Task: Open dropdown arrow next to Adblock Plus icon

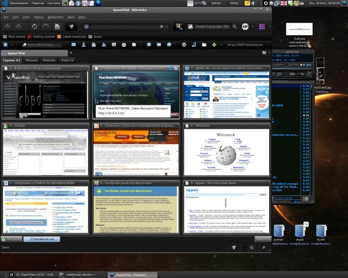Action: pyautogui.click(x=253, y=27)
